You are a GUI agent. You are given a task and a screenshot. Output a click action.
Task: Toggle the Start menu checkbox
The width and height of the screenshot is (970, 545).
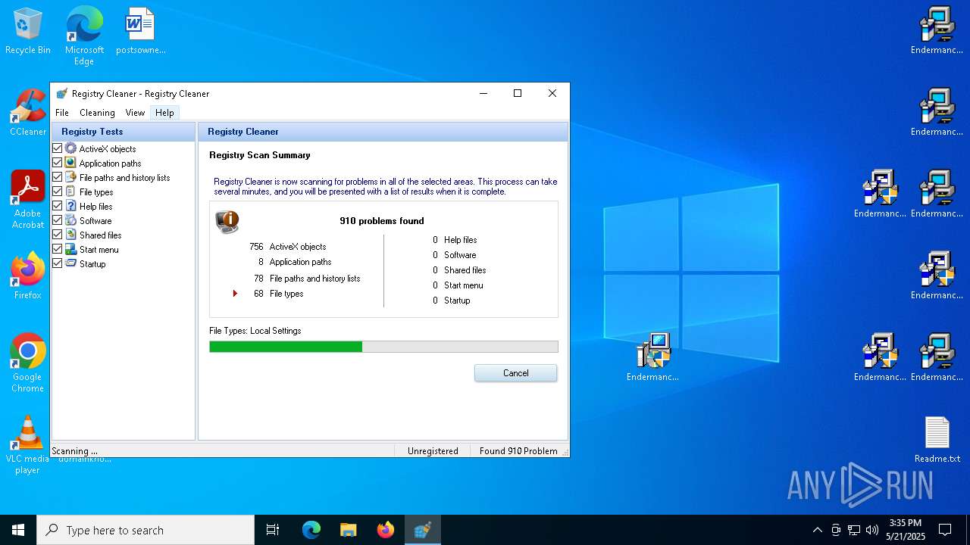[x=57, y=249]
